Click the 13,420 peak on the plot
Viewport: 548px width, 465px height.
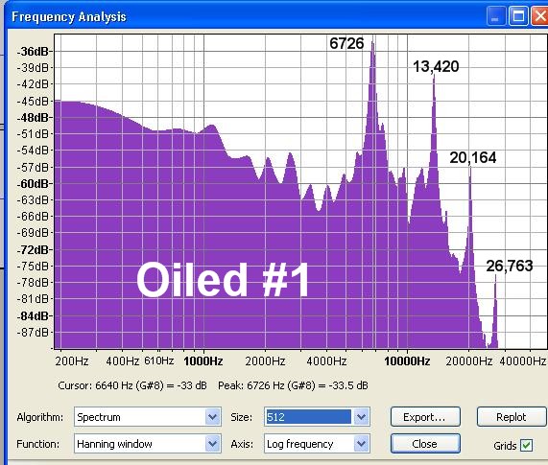click(x=434, y=76)
